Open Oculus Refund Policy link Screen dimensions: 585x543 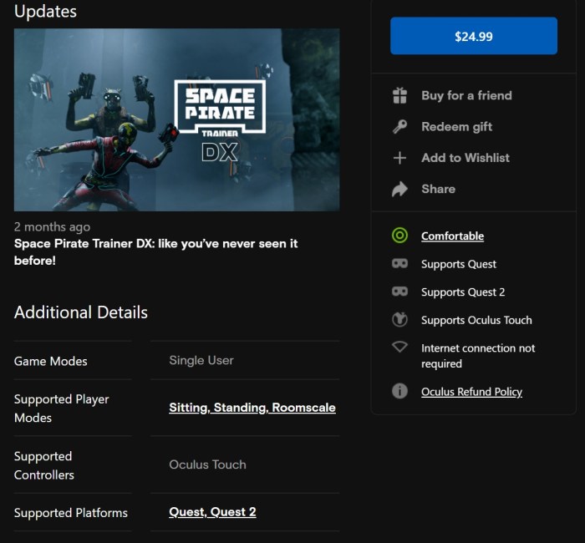coord(471,392)
